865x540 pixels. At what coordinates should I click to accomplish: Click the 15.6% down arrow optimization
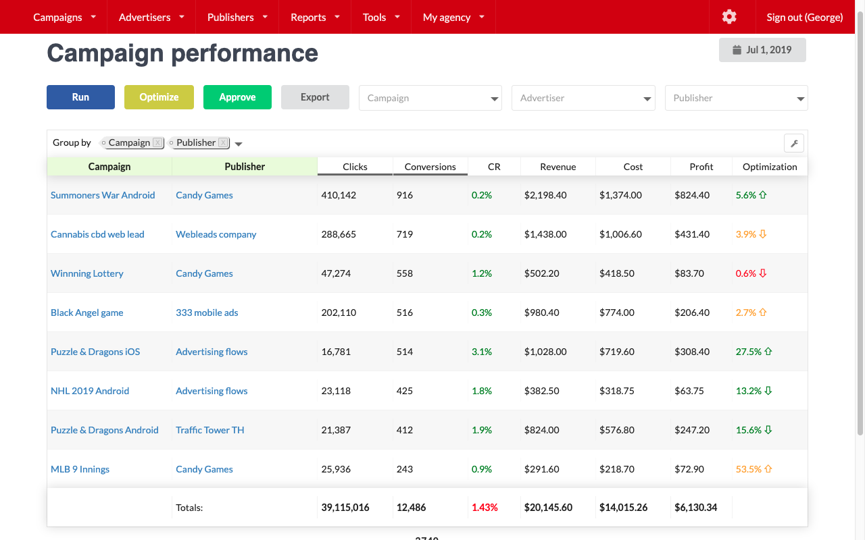(768, 430)
